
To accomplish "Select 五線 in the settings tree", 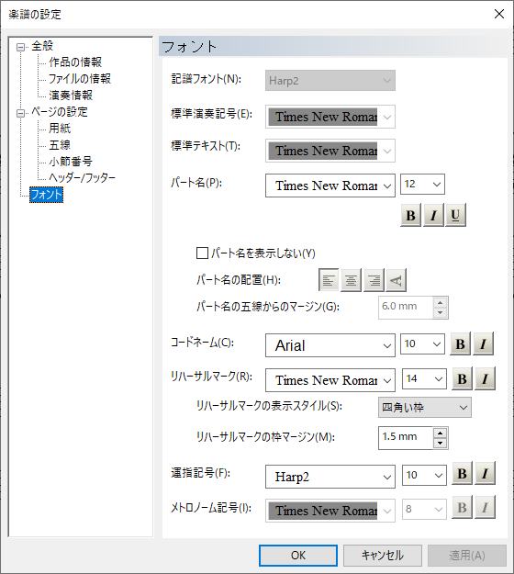I will [60, 145].
